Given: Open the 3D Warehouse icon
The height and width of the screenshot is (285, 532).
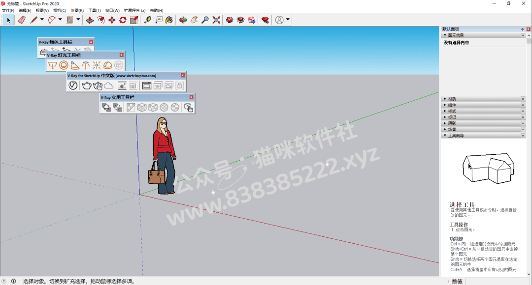Looking at the screenshot, I should coord(230,20).
